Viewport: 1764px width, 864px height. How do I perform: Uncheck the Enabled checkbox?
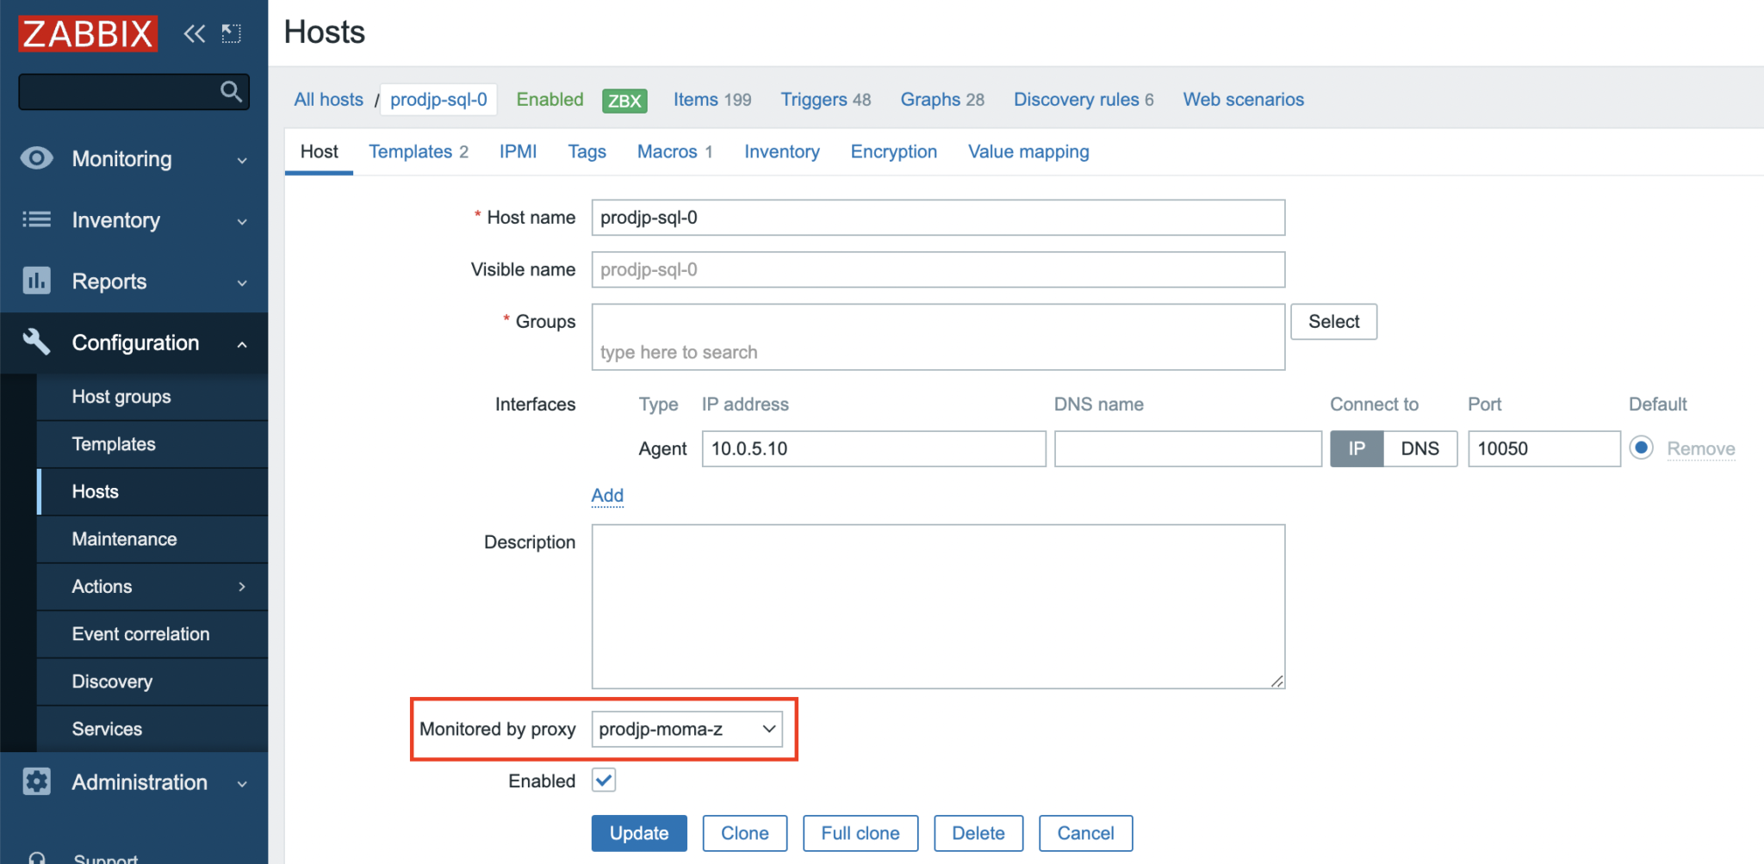pyautogui.click(x=603, y=781)
